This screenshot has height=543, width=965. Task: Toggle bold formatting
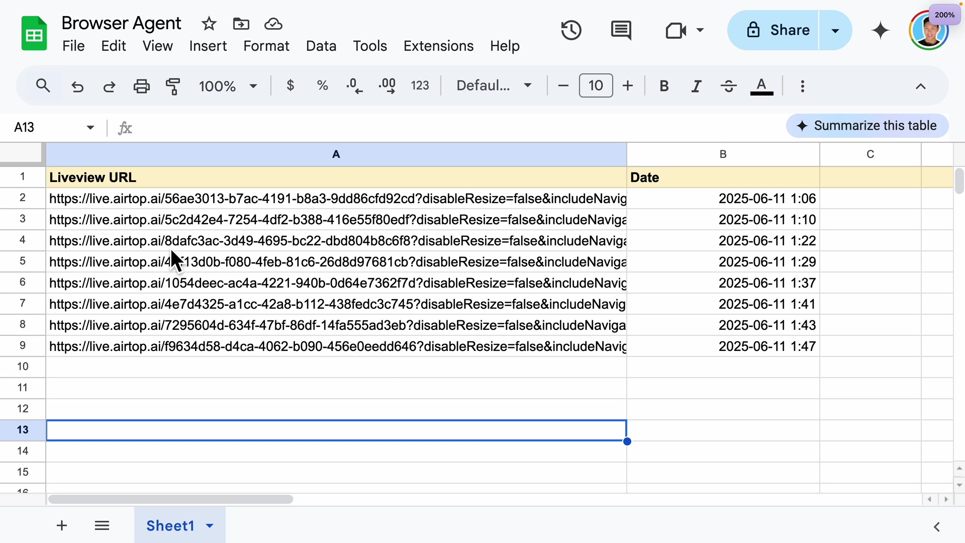(x=664, y=86)
